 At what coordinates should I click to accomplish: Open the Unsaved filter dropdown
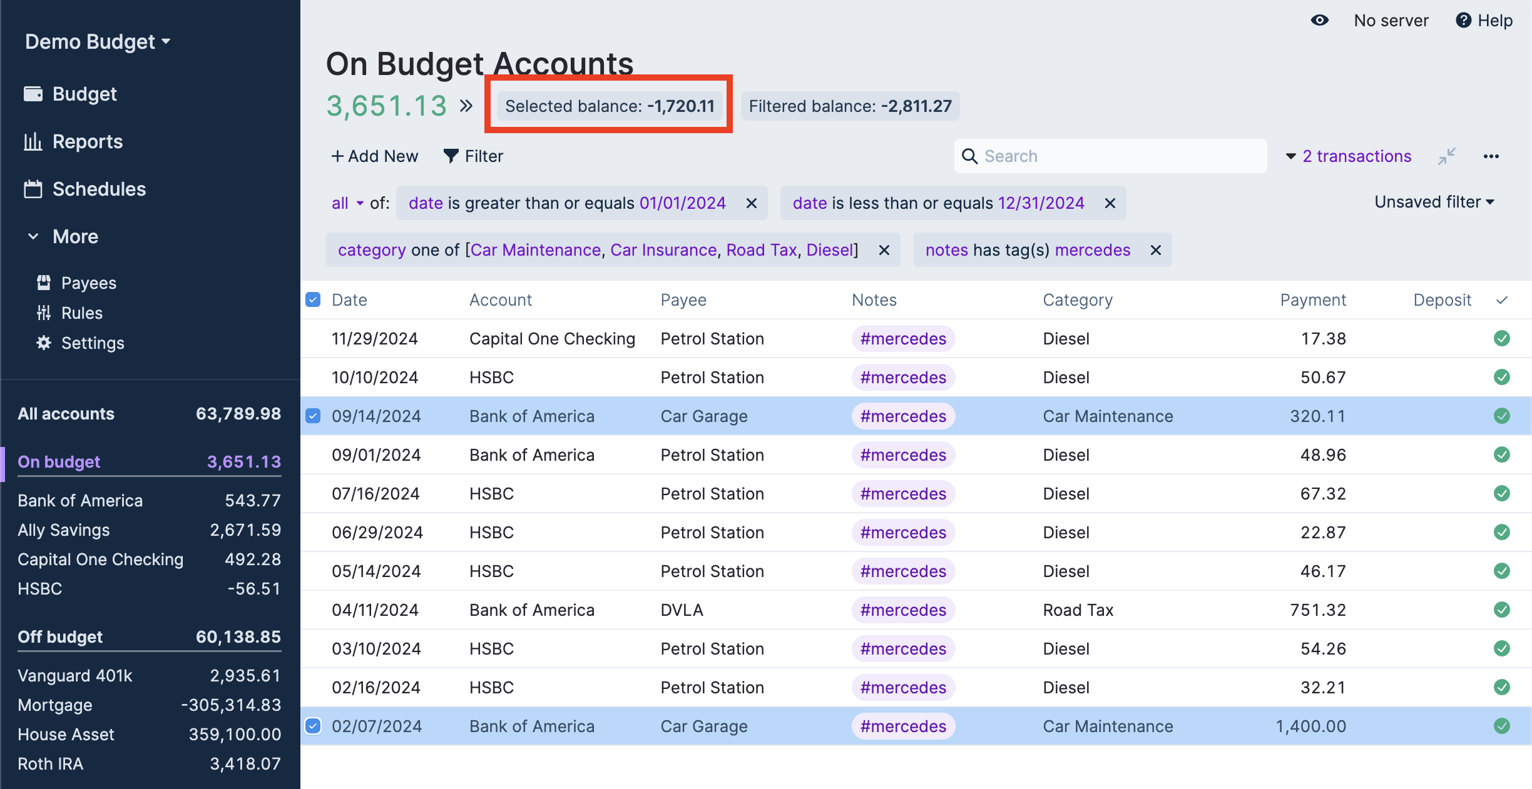tap(1434, 202)
